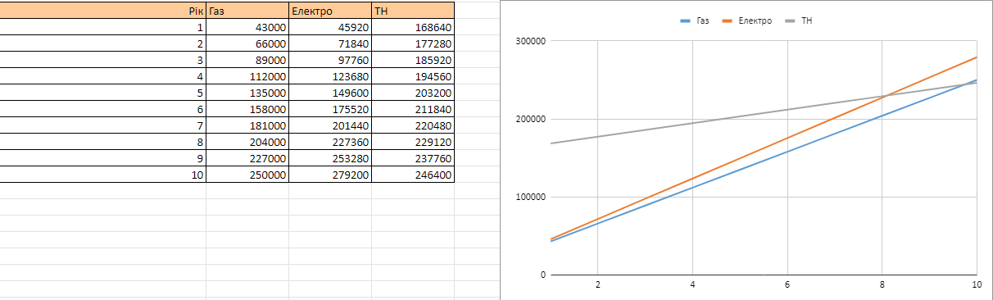Select the Рік column header cell
Image resolution: width=993 pixels, height=300 pixels.
point(102,11)
